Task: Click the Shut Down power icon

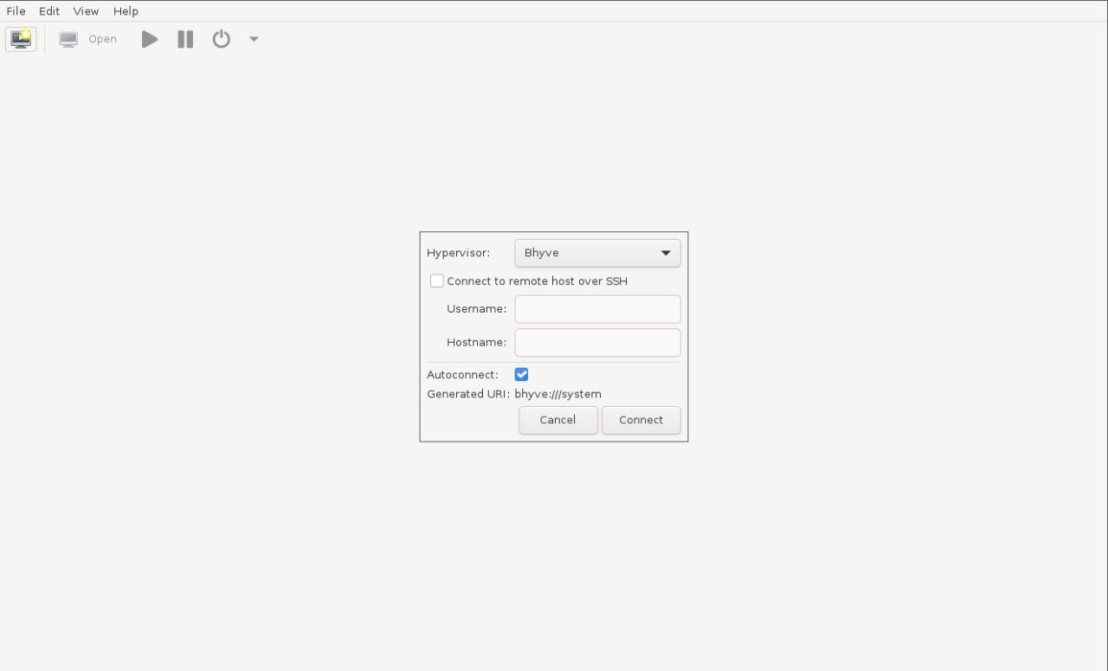Action: coord(222,39)
